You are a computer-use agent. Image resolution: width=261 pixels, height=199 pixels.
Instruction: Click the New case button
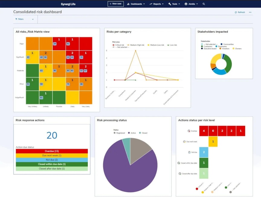[x=115, y=4]
